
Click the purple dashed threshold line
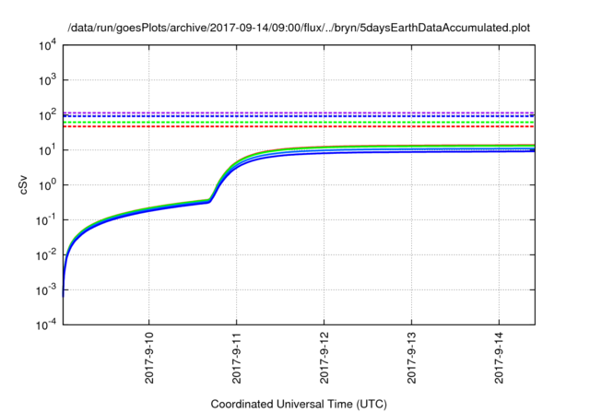(x=299, y=112)
